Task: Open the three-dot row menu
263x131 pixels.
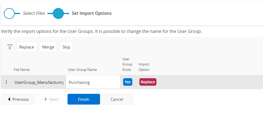Action: [7, 82]
